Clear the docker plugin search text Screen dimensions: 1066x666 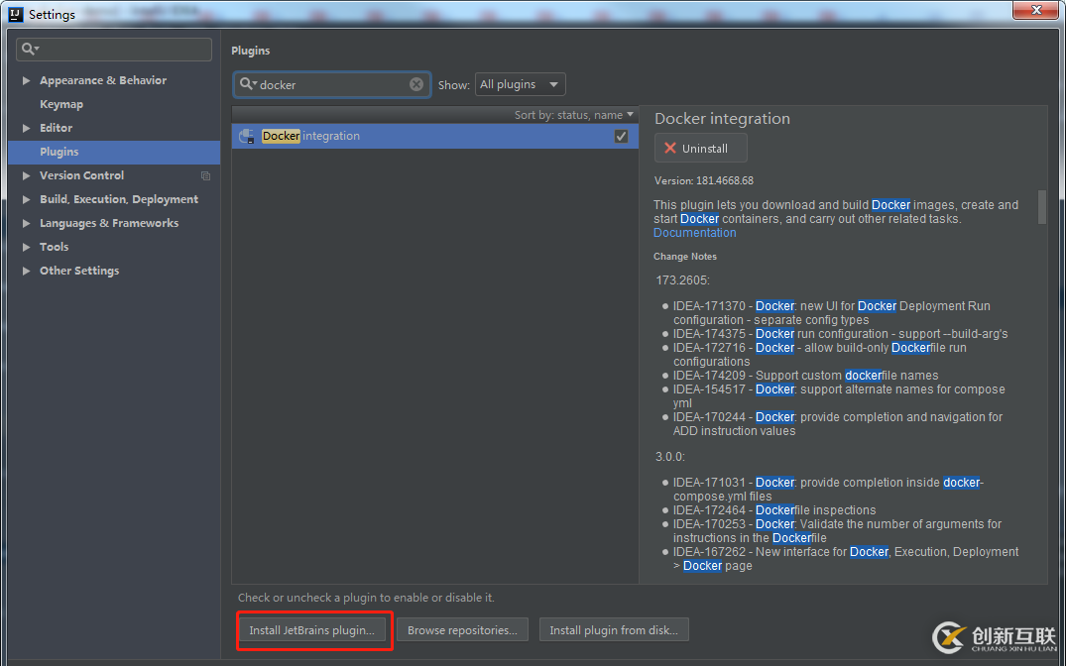416,84
